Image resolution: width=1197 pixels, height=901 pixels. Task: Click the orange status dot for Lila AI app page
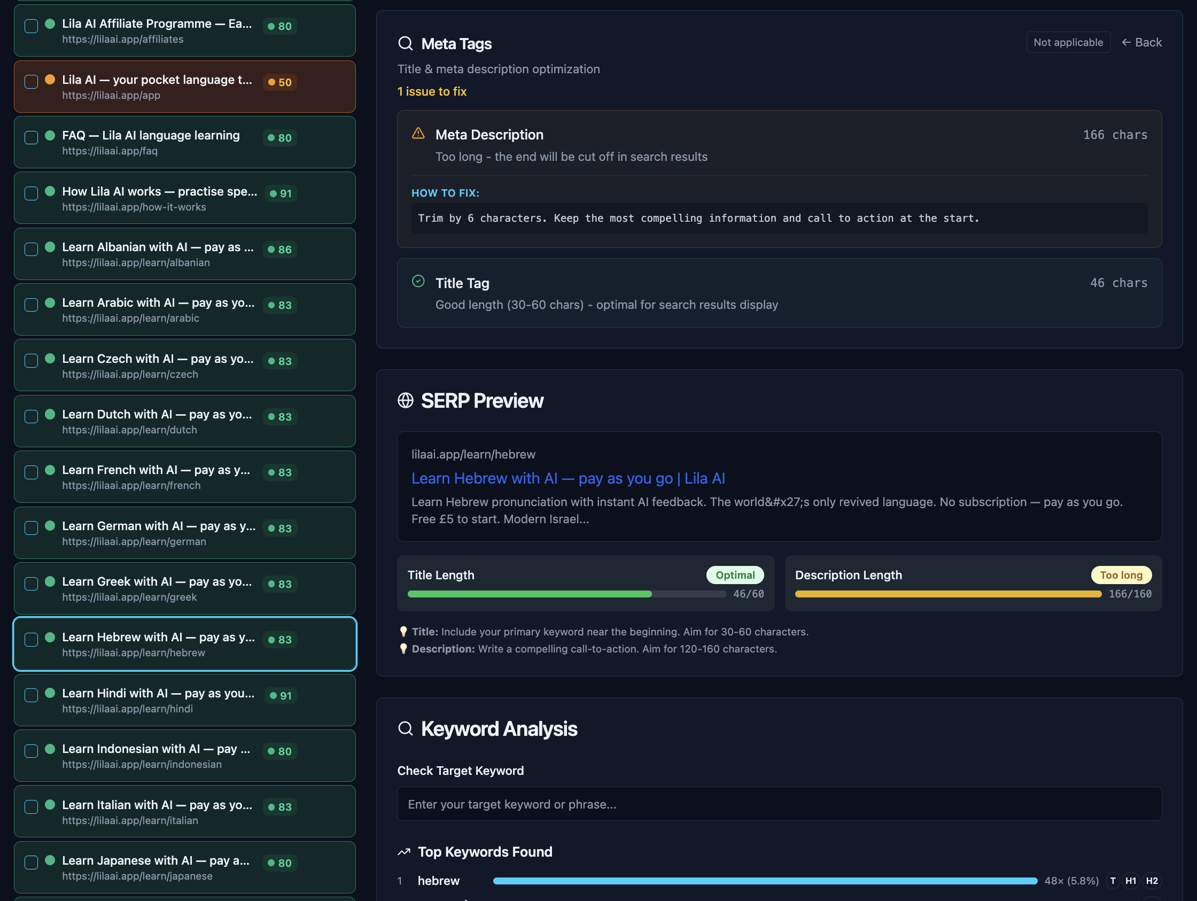point(50,79)
